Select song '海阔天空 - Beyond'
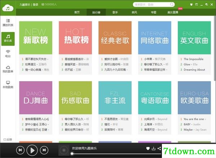This screenshot has height=158, width=216. click(155, 130)
